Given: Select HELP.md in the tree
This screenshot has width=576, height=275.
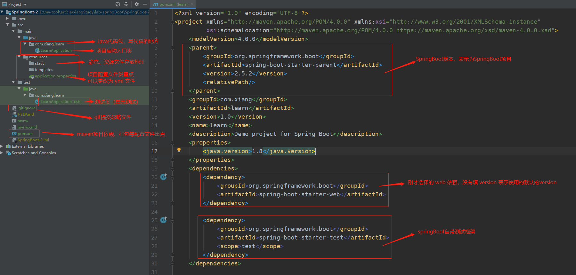Looking at the screenshot, I should click(26, 114).
